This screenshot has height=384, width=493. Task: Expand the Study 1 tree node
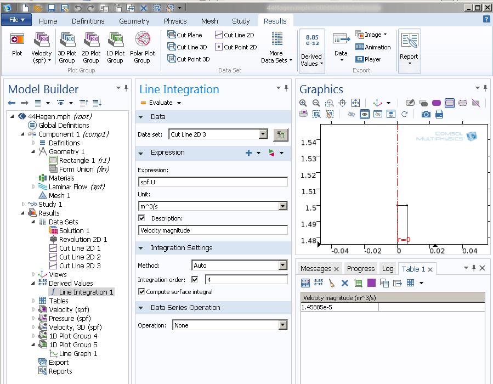pos(23,204)
